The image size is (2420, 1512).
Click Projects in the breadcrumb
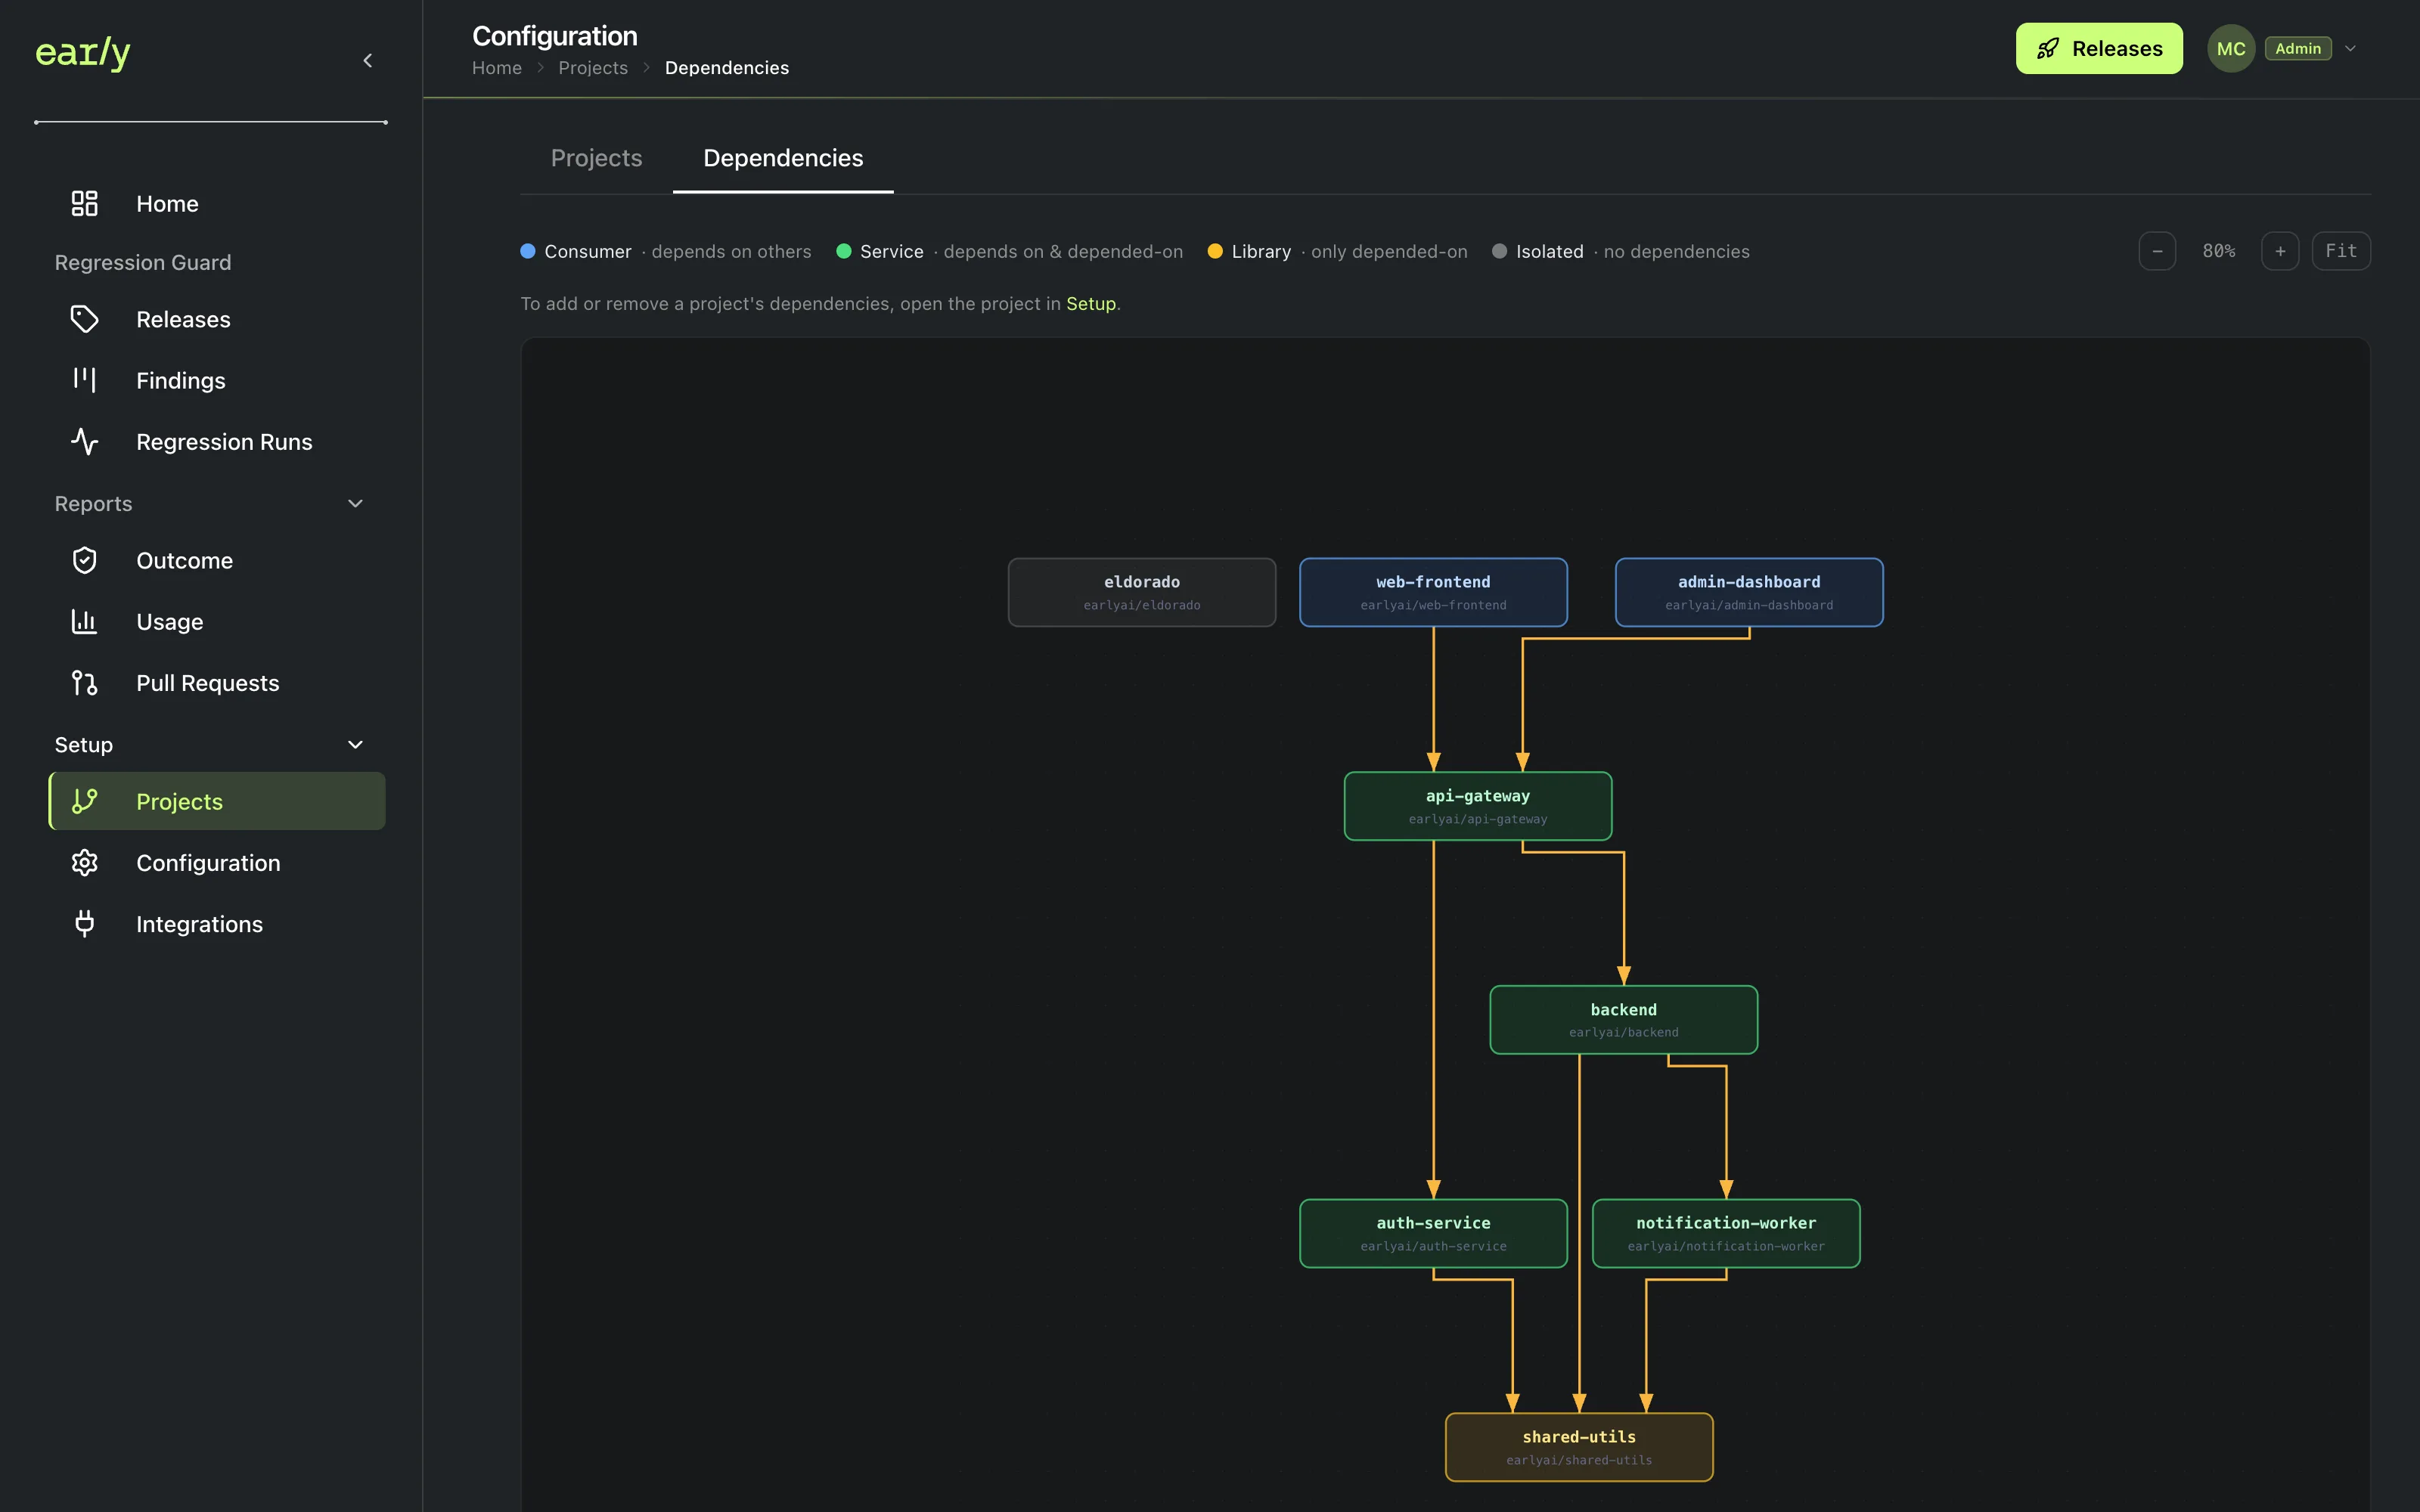click(593, 68)
